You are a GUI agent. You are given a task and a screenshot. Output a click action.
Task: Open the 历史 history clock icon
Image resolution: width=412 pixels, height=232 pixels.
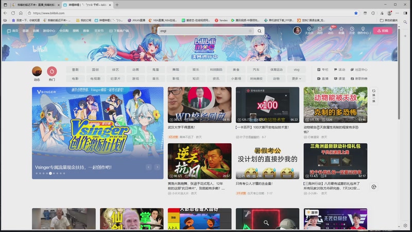click(x=352, y=30)
